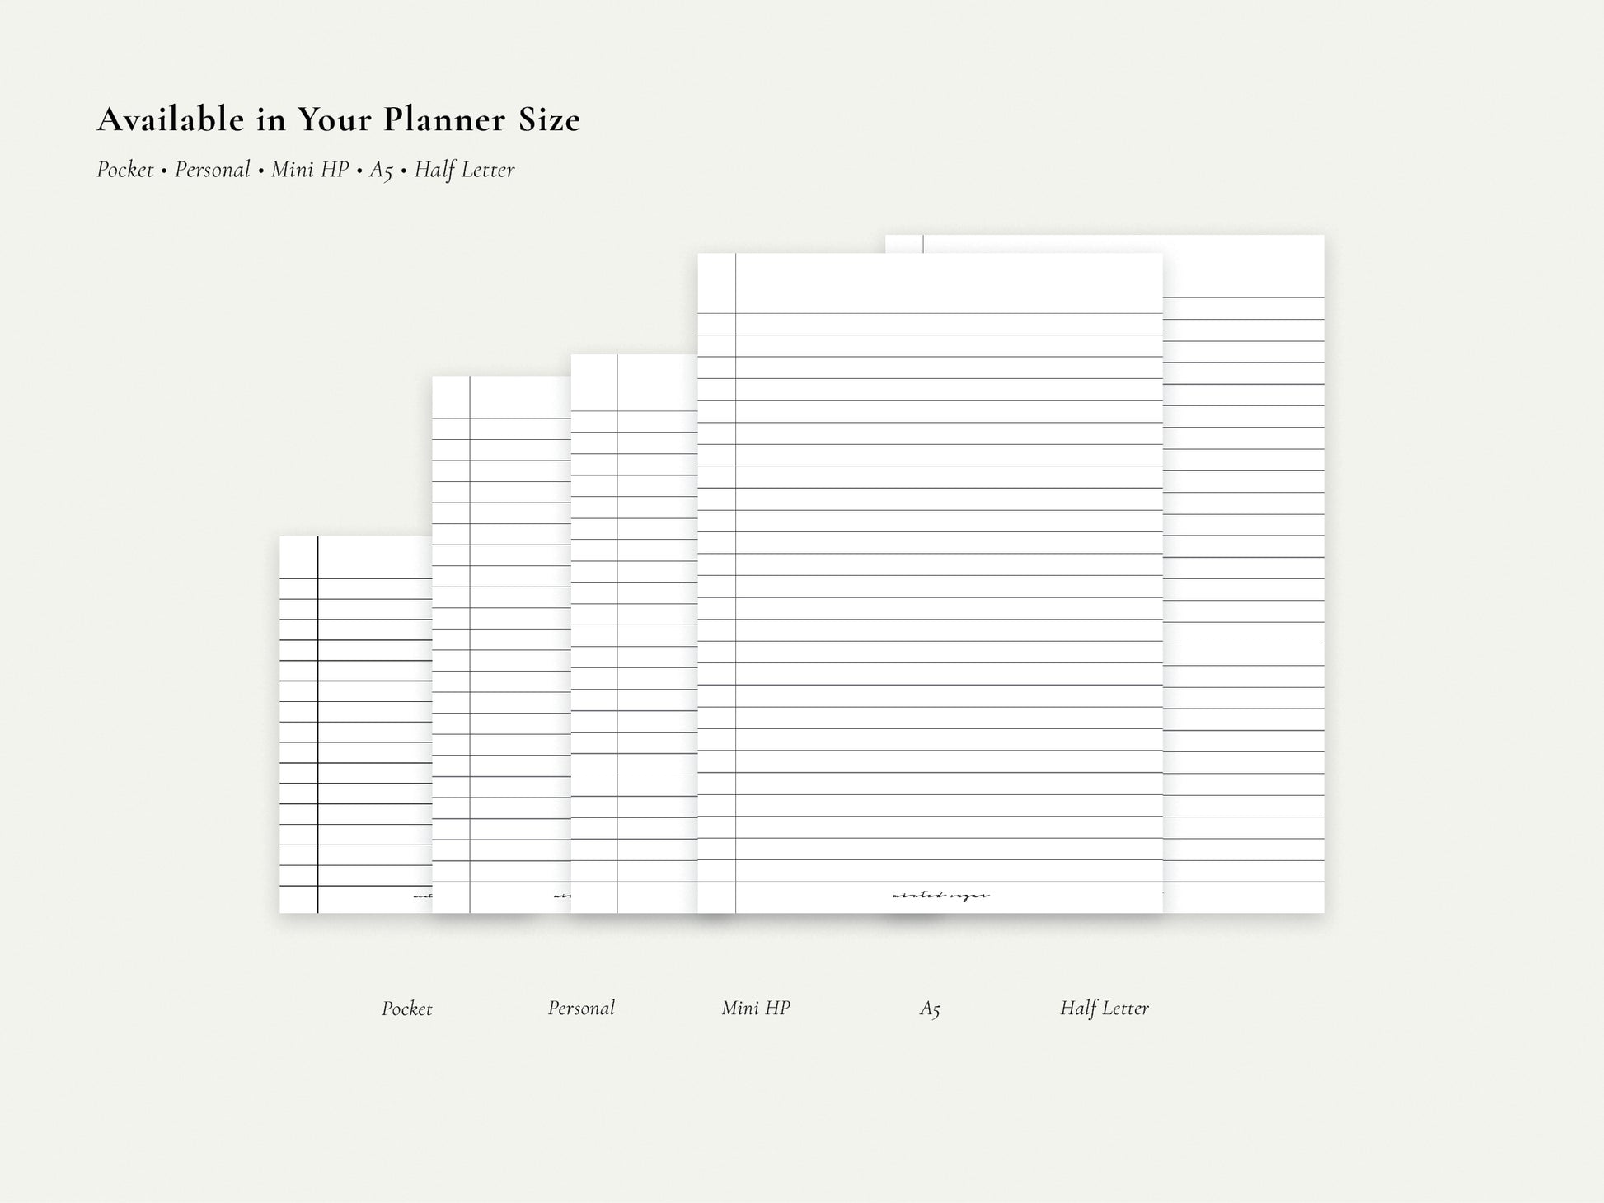Click the A5 label below the pages
The width and height of the screenshot is (1604, 1203).
[930, 1009]
